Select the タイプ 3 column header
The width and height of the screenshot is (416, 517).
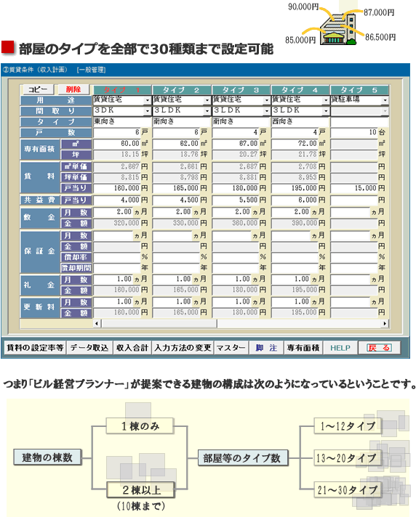pos(241,90)
